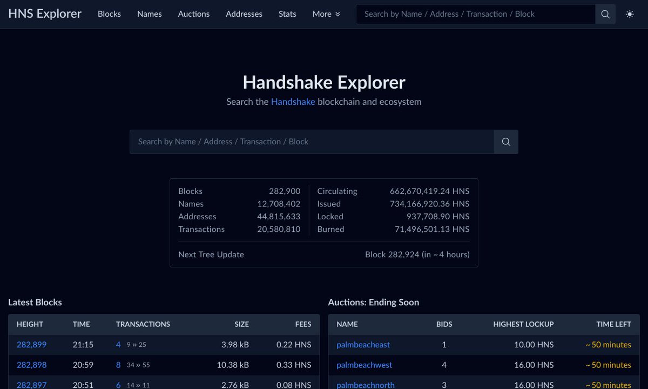Click the 3.98 kB size value
648x389 pixels.
pyautogui.click(x=235, y=345)
